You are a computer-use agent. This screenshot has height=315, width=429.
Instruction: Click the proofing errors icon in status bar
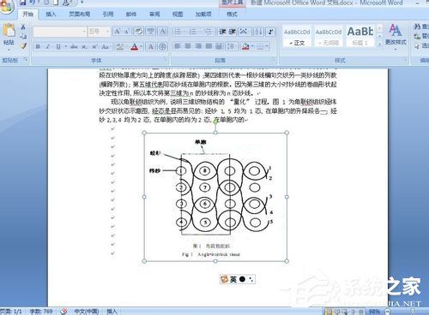(64, 312)
